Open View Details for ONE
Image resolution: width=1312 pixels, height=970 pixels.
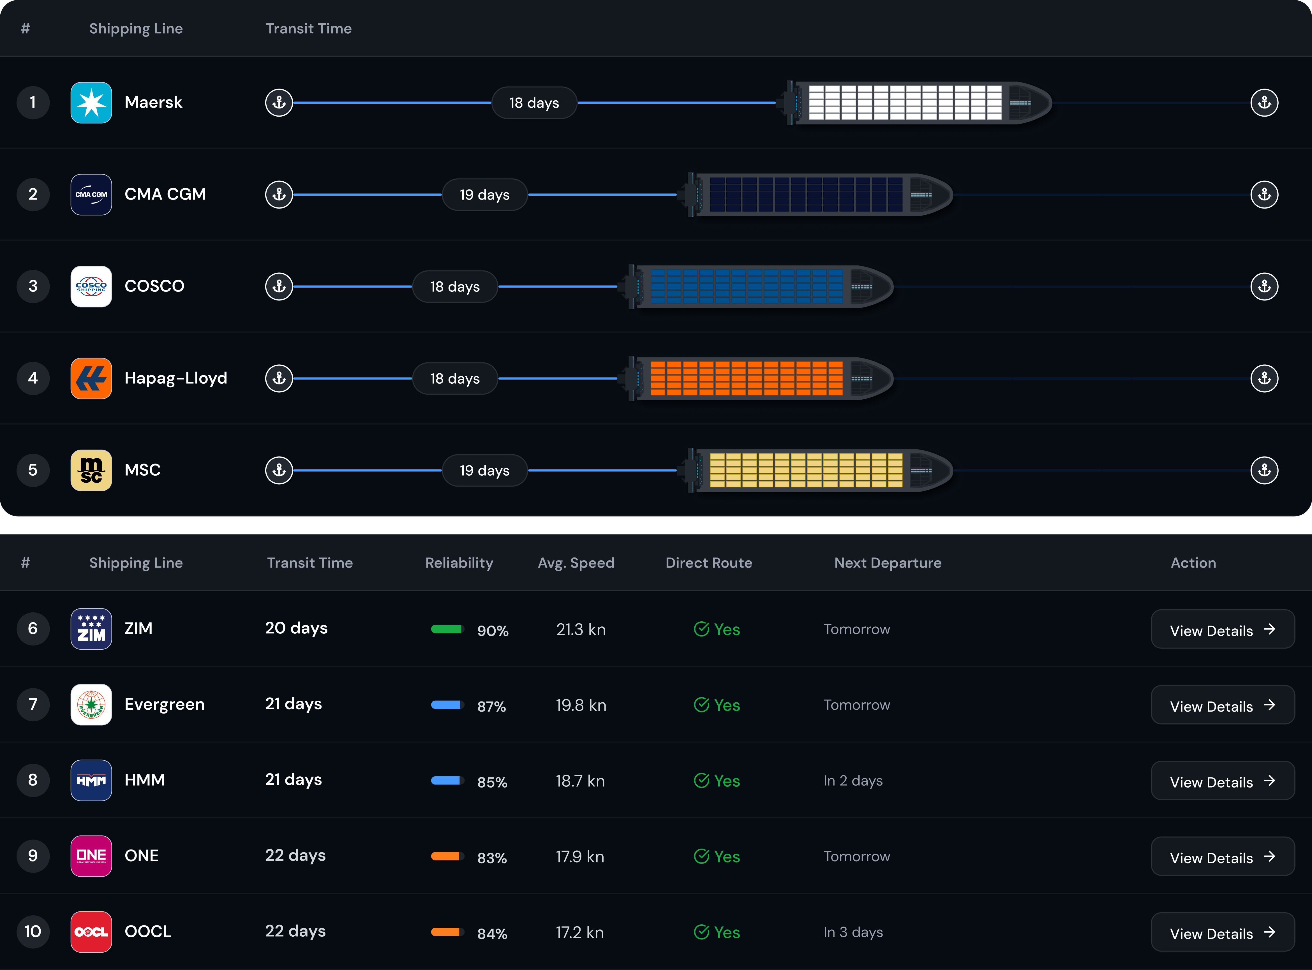click(x=1223, y=857)
